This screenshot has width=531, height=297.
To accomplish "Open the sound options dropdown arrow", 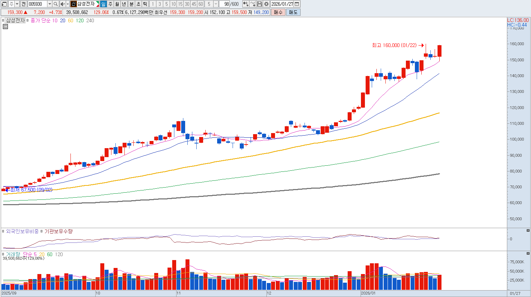I will point(68,4).
